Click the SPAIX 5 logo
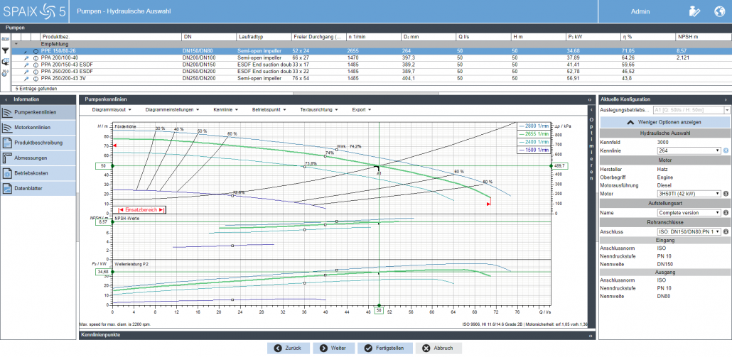 pos(34,11)
